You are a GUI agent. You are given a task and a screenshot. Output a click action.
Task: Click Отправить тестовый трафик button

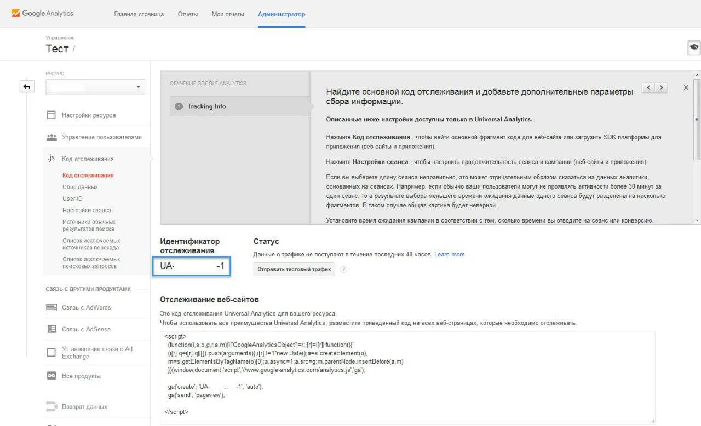pos(294,269)
